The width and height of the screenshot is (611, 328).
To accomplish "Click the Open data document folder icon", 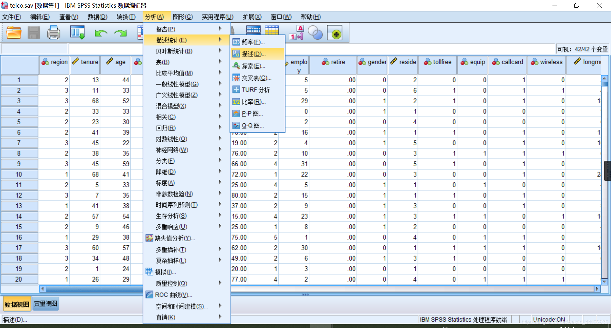I will tap(14, 33).
